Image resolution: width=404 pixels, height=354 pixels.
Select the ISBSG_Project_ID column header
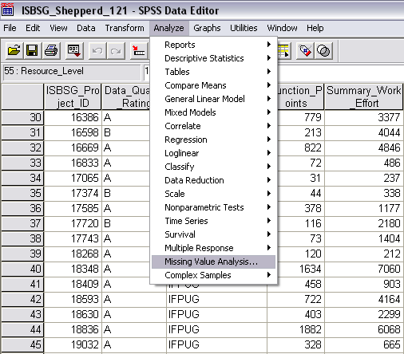pyautogui.click(x=73, y=96)
